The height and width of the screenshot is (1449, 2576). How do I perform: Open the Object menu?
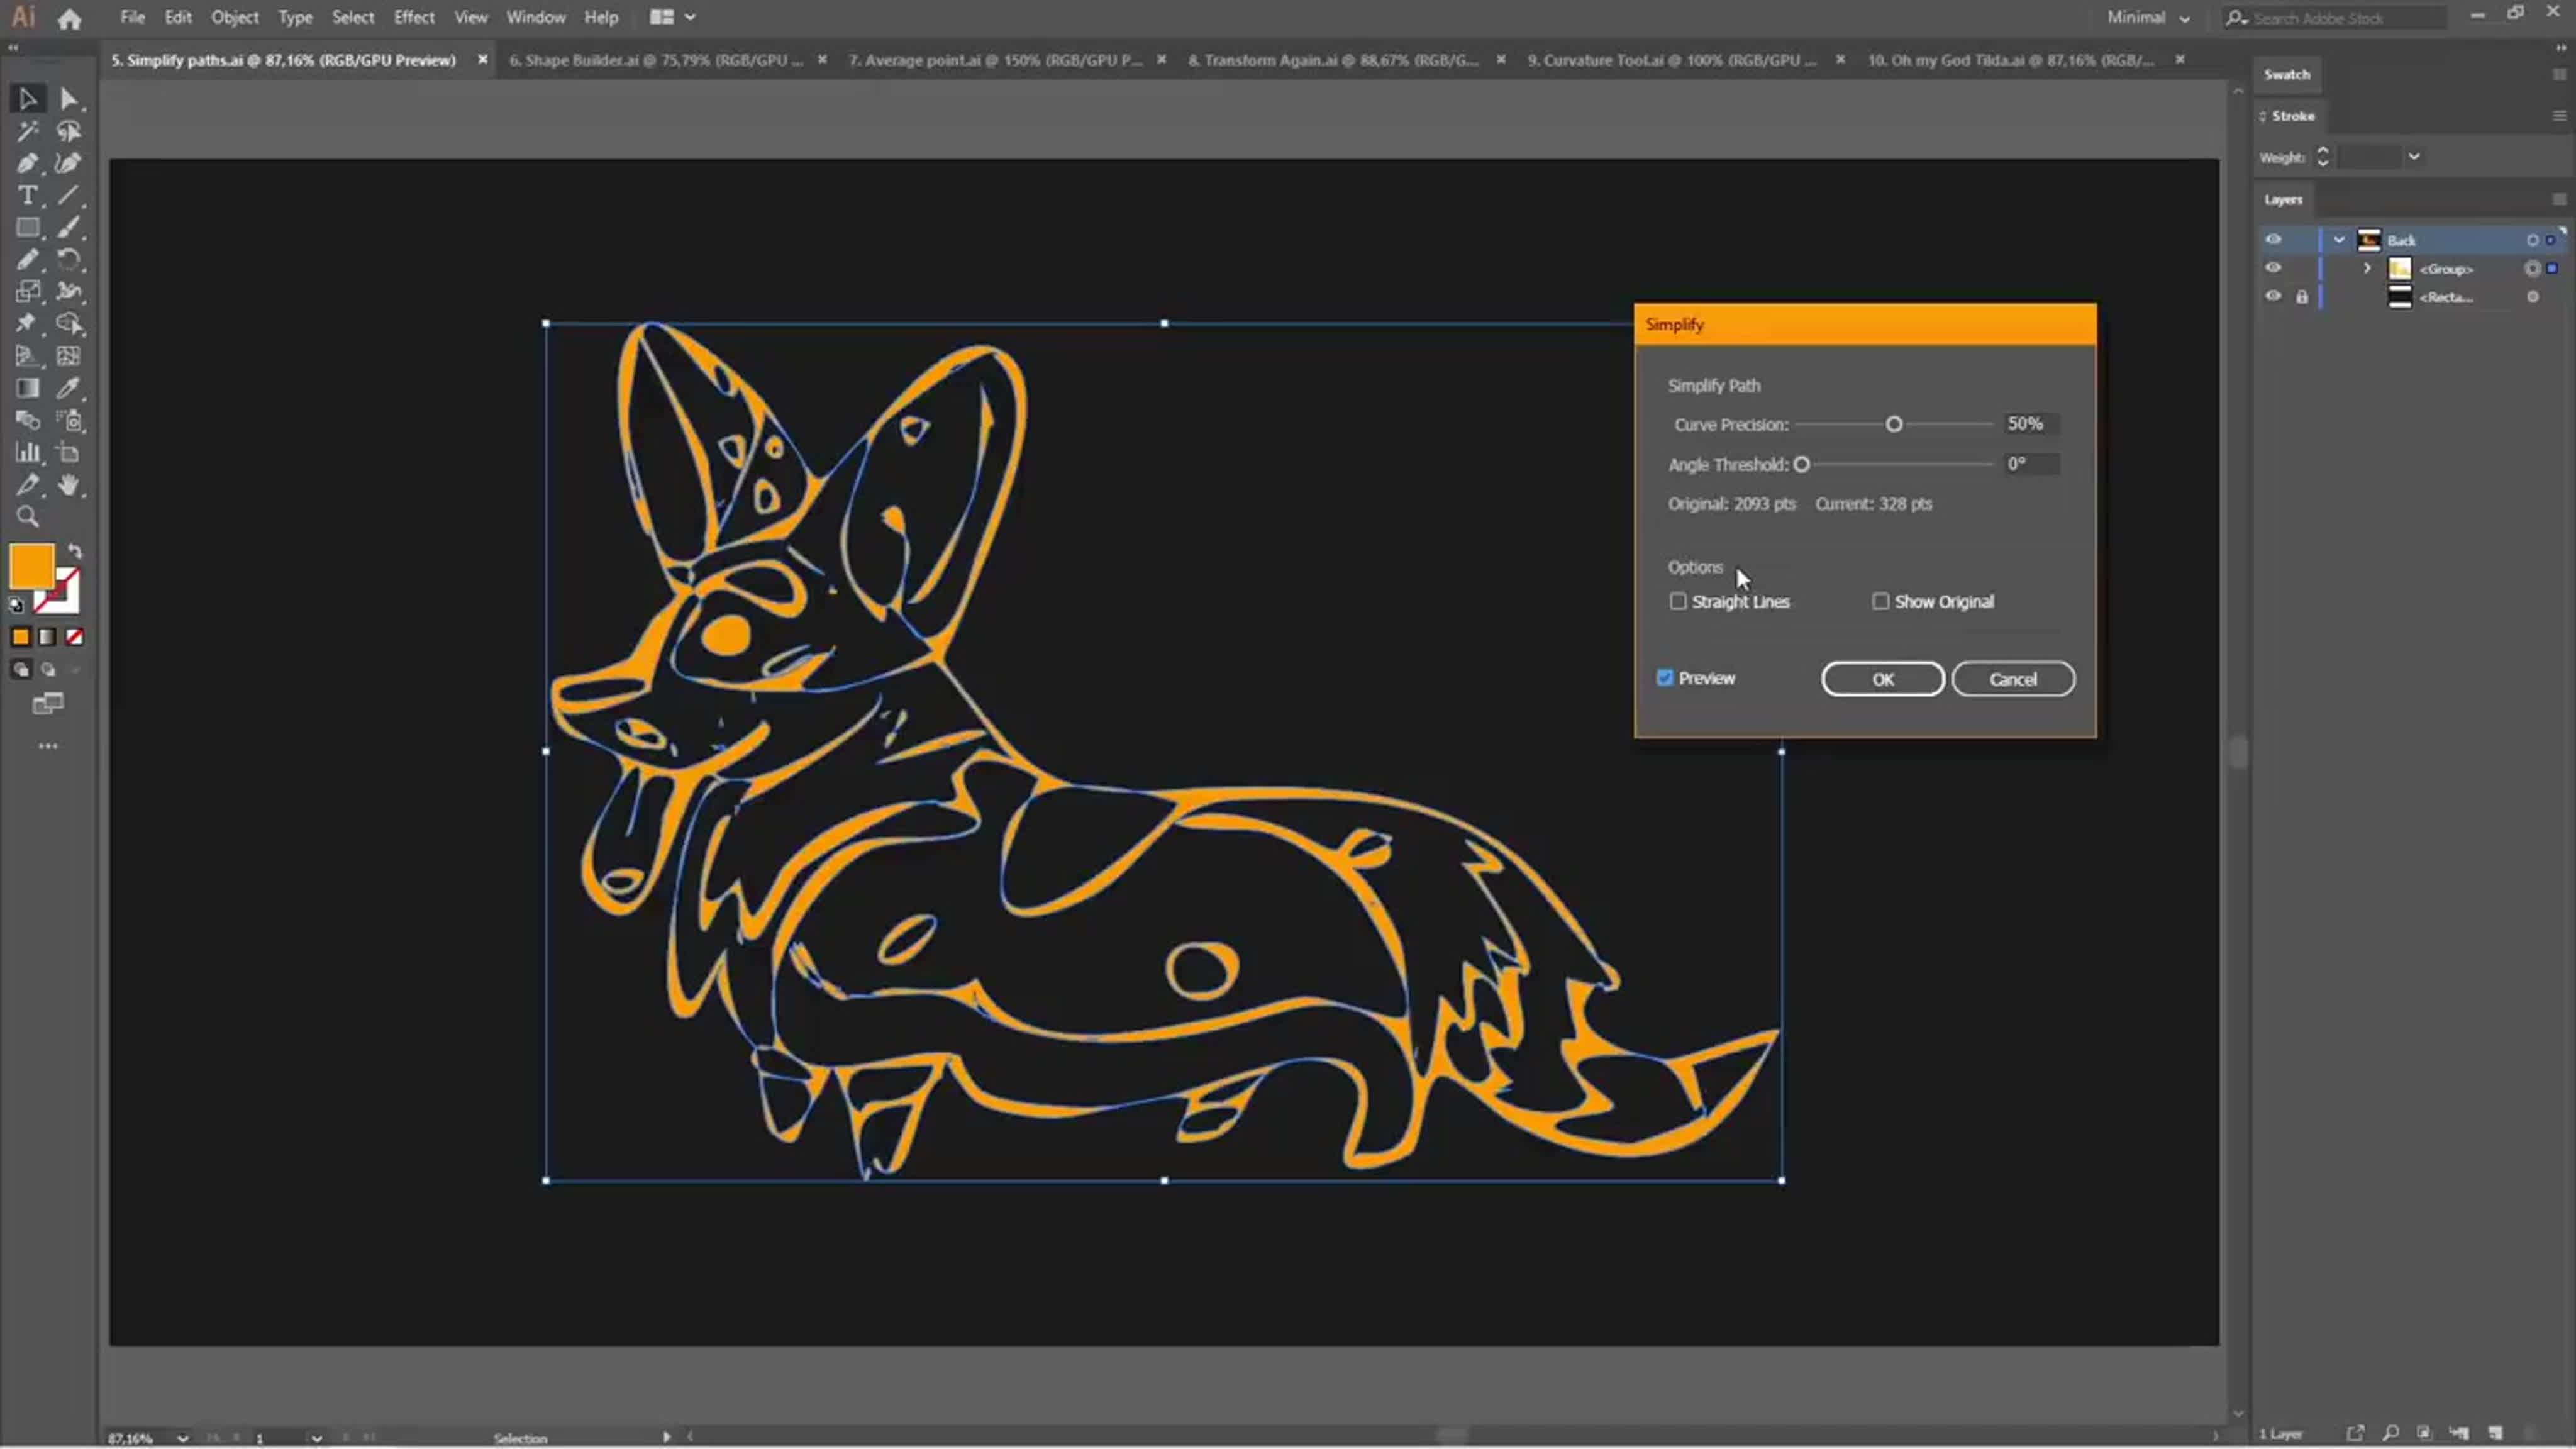[234, 17]
